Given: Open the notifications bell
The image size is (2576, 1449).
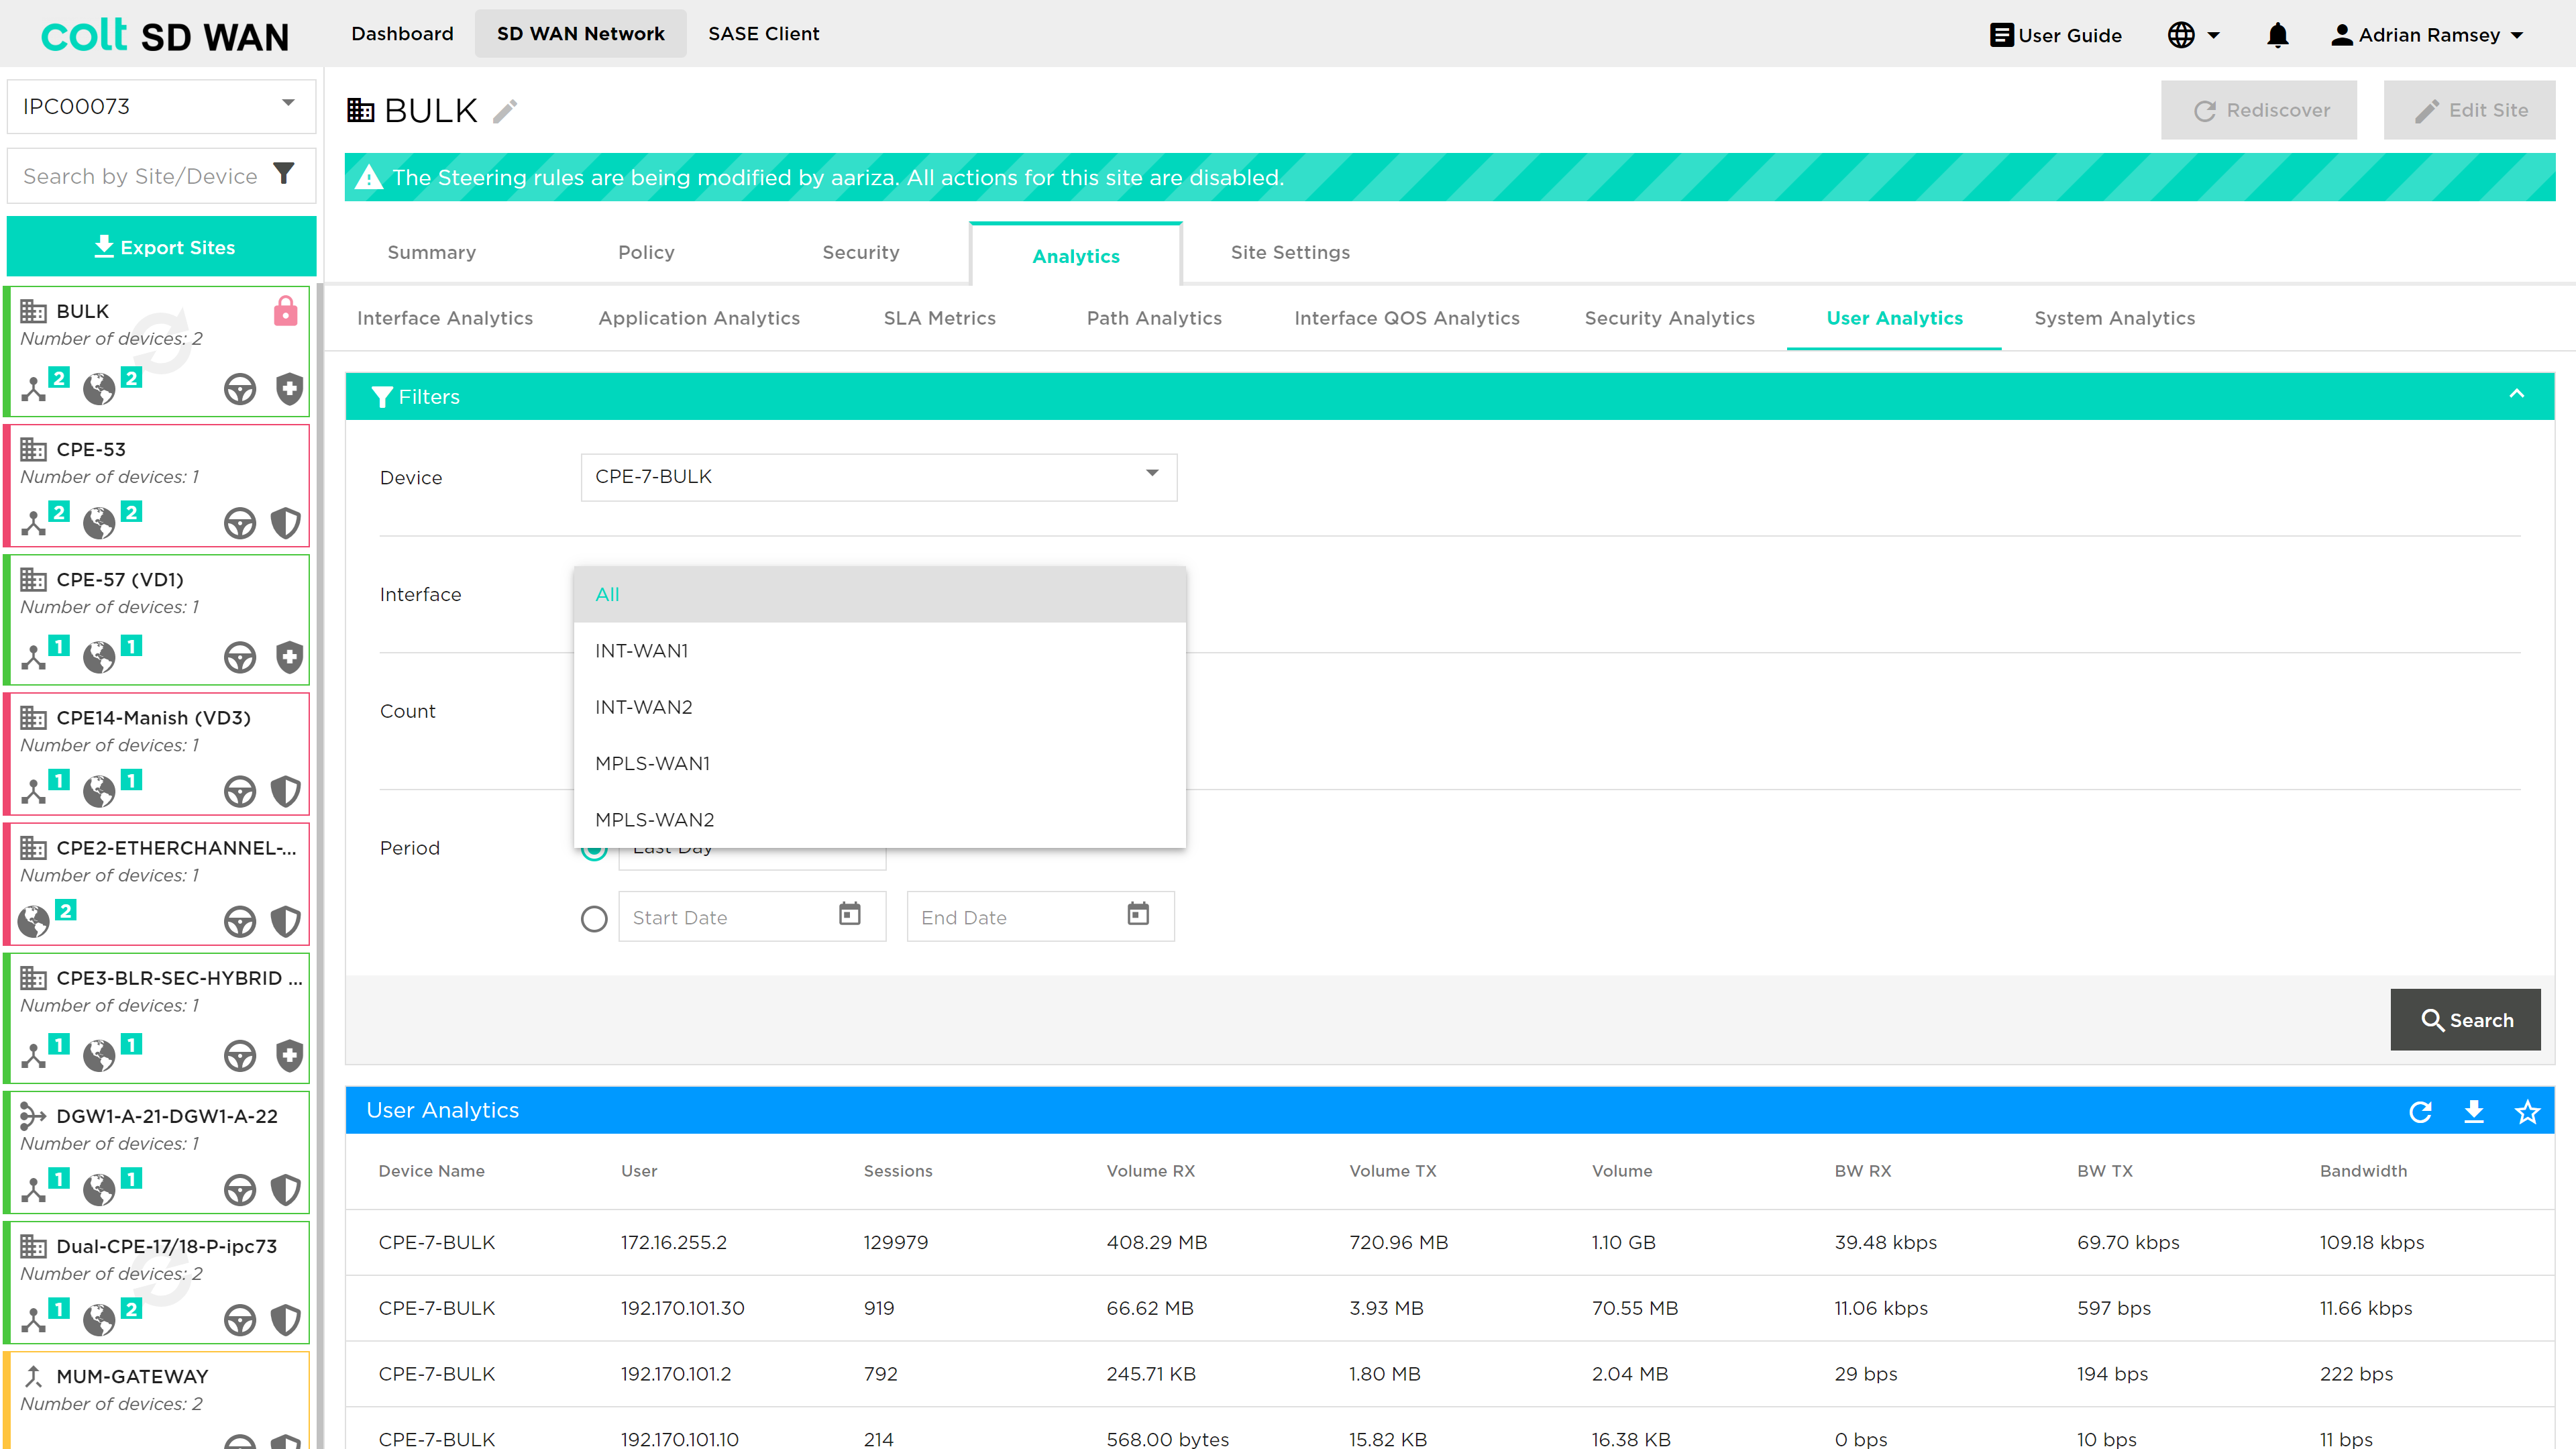Looking at the screenshot, I should 2277,35.
